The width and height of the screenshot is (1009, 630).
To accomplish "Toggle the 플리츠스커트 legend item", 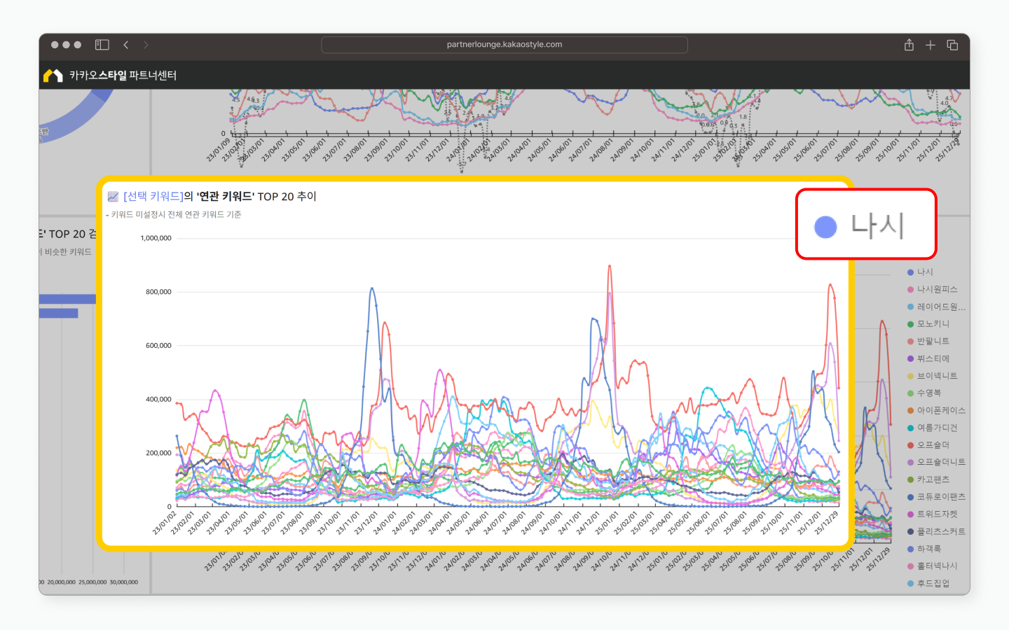I will (940, 532).
